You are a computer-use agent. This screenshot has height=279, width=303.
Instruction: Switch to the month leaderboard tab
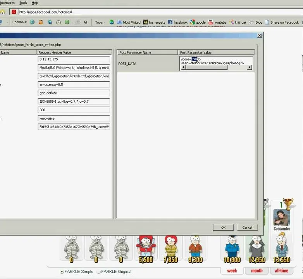[x=257, y=271]
